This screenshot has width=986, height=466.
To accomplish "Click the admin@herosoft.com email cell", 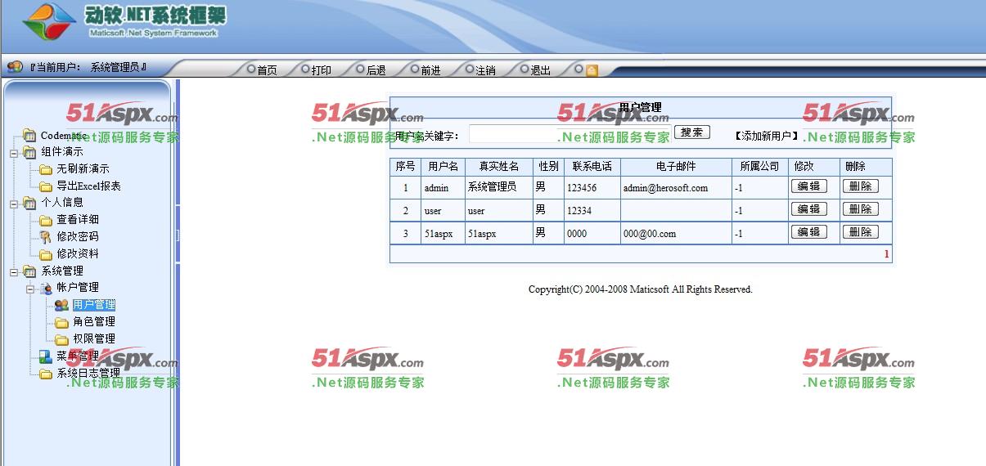I will pos(676,187).
